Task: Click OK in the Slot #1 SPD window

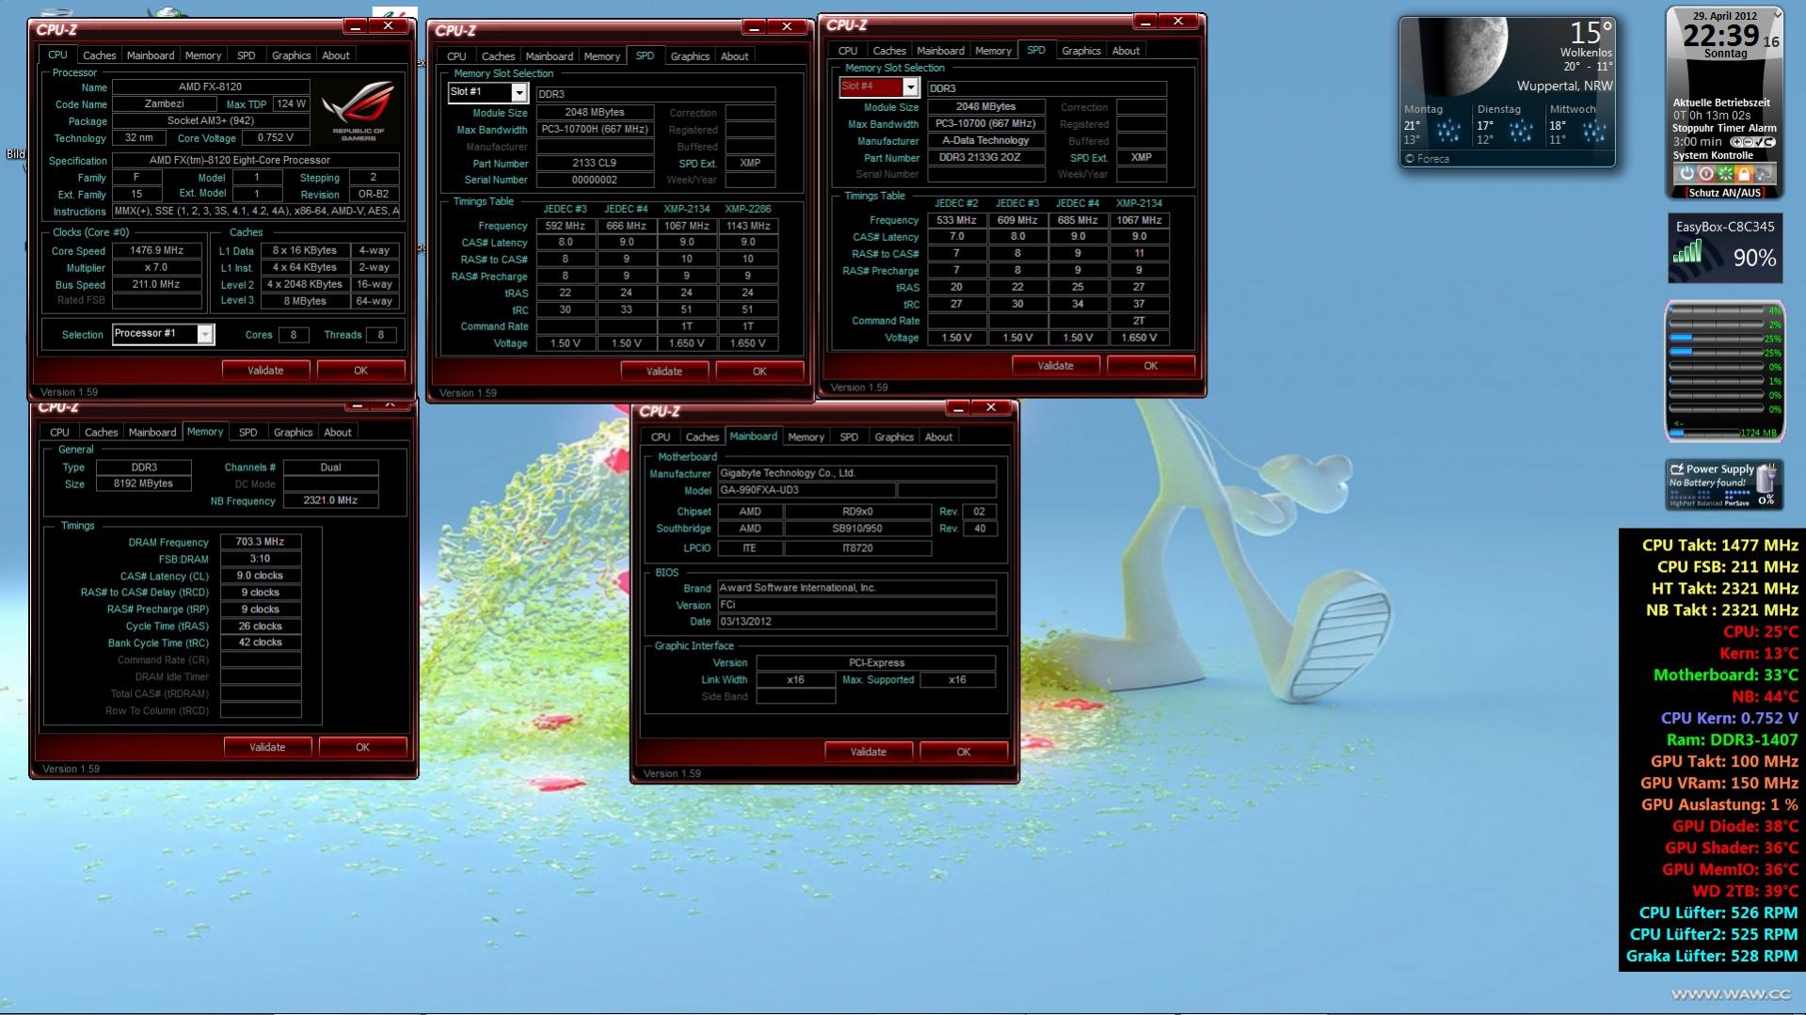Action: [x=759, y=372]
